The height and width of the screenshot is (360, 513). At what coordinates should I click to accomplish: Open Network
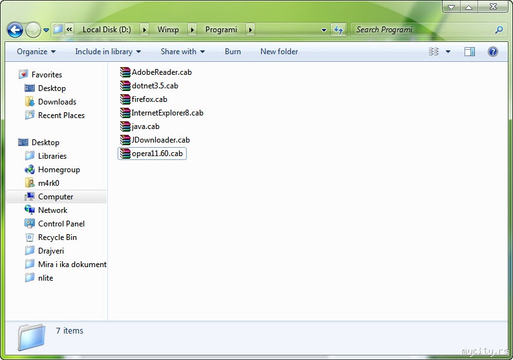click(52, 210)
